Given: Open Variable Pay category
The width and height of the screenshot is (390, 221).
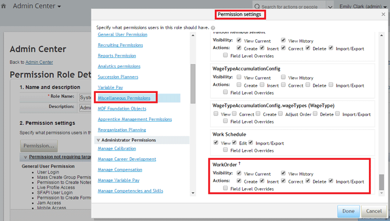Looking at the screenshot, I should click(110, 87).
